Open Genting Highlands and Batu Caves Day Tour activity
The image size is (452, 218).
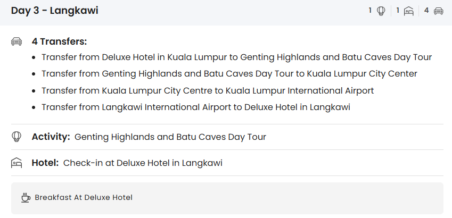[x=170, y=137]
